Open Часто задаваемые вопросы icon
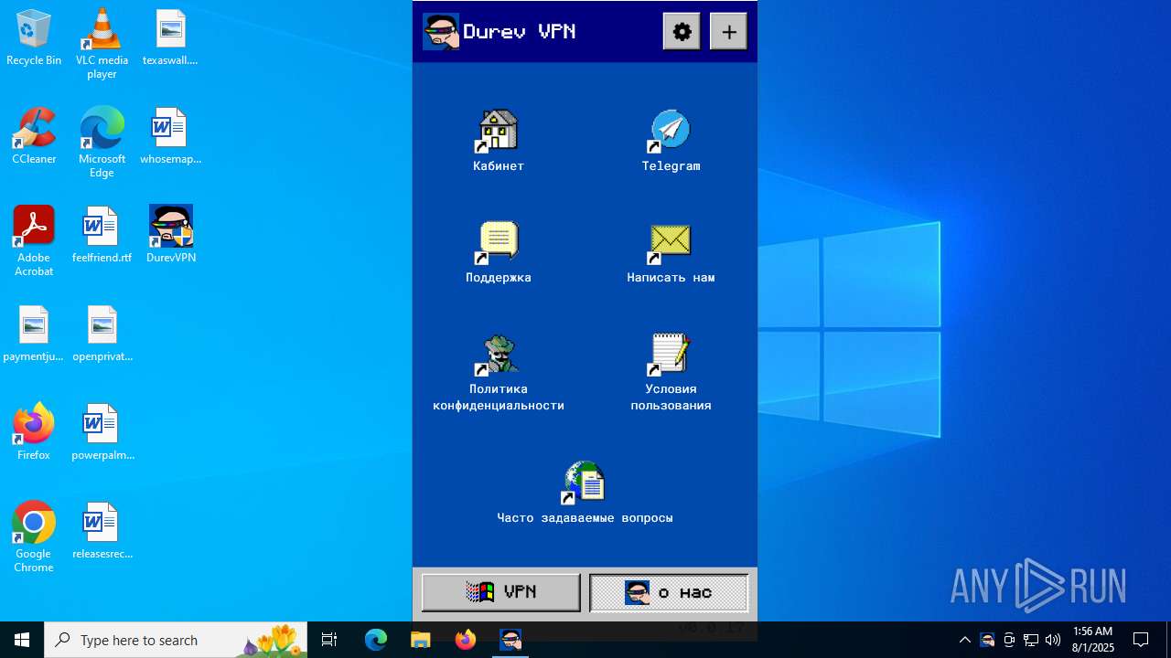The image size is (1171, 658). pyautogui.click(x=584, y=483)
